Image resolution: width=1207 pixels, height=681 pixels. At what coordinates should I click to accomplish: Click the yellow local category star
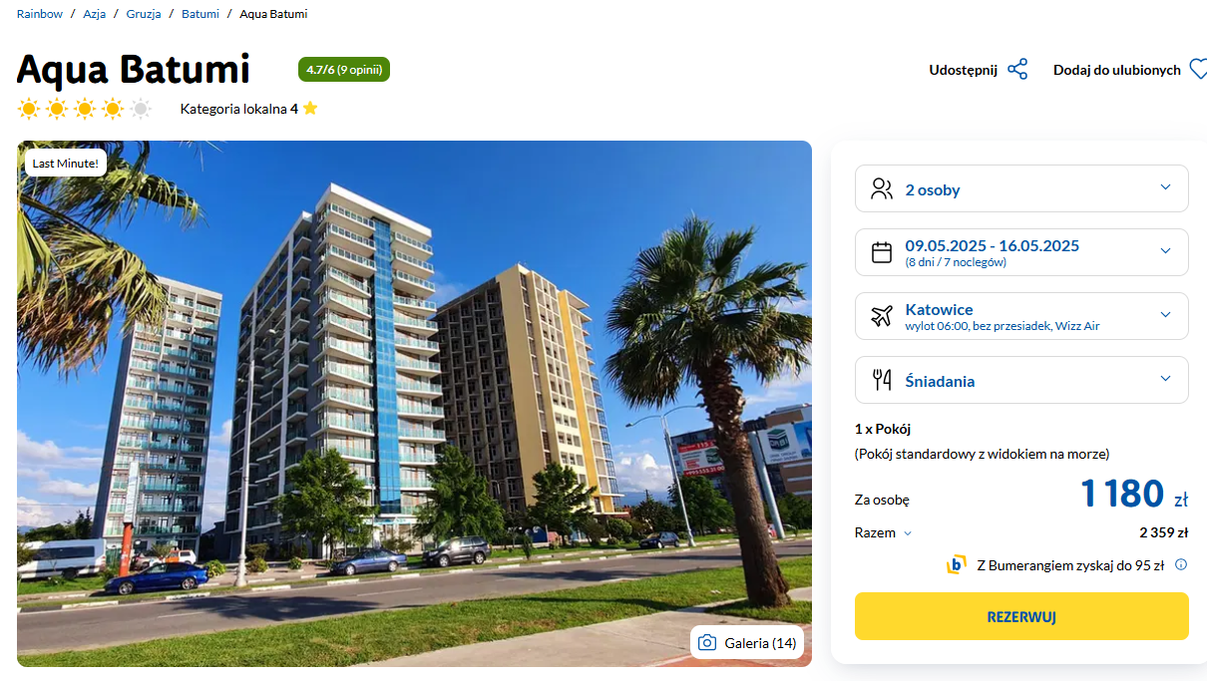(310, 109)
